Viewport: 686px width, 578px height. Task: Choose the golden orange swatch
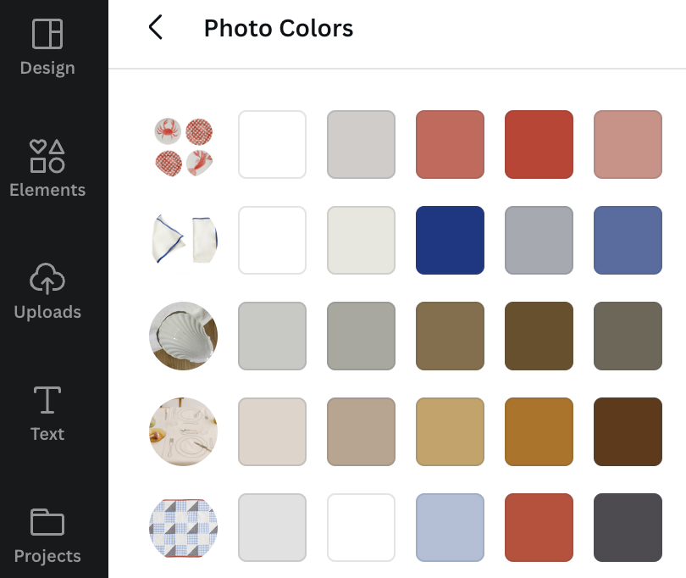click(x=539, y=431)
